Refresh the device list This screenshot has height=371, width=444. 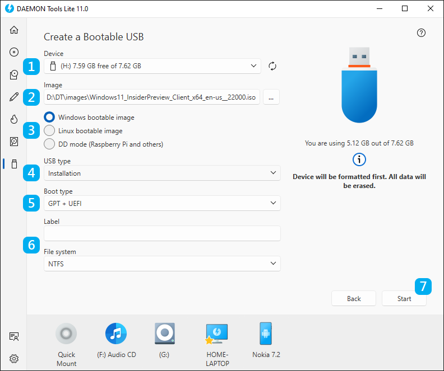(x=272, y=66)
